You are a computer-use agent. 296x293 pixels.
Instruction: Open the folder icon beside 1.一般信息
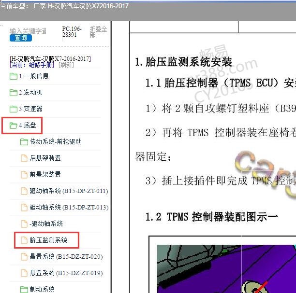coord(14,76)
